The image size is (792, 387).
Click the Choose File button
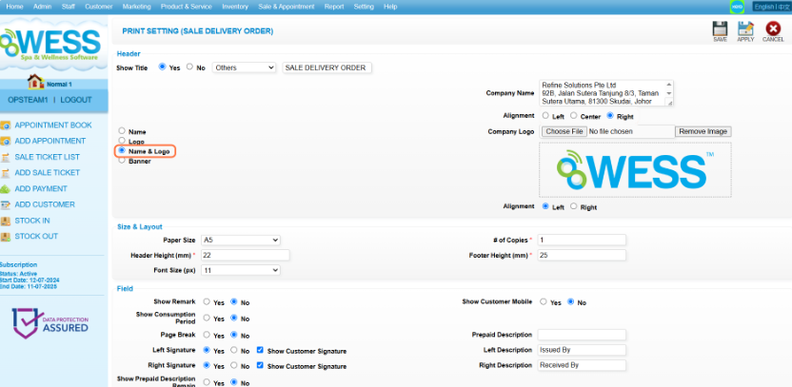tap(564, 131)
